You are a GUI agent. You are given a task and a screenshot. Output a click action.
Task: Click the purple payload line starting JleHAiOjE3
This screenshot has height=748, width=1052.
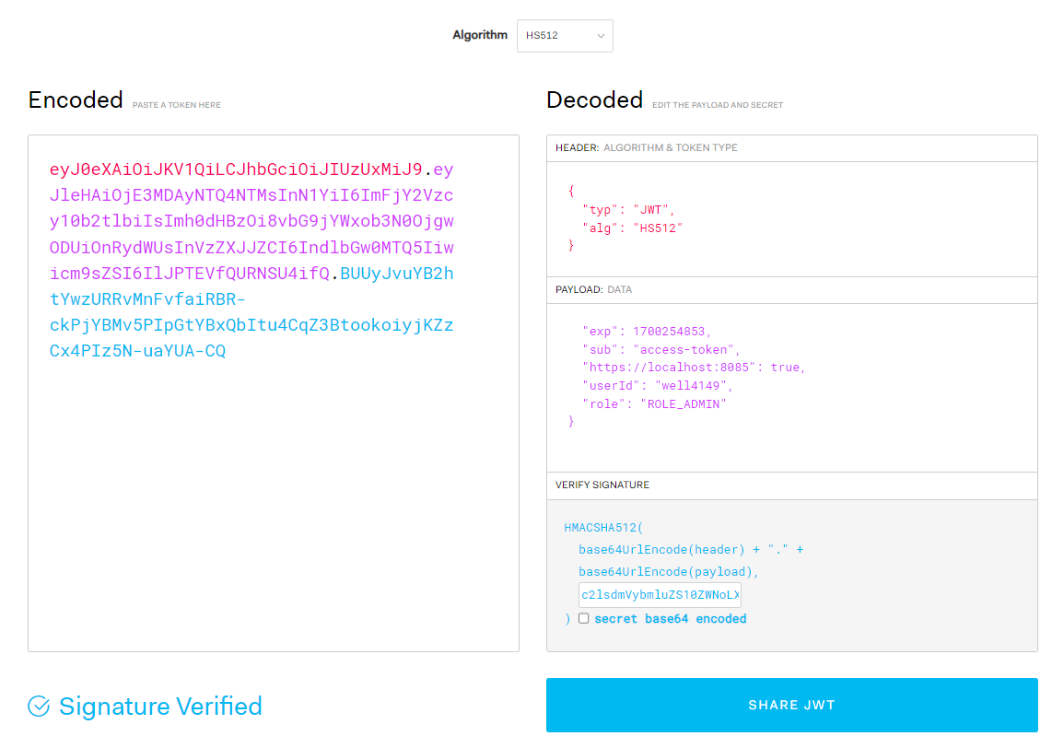click(x=251, y=195)
